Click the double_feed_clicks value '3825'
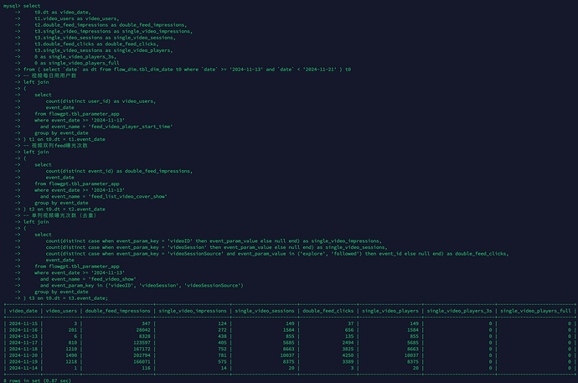Viewport: 578px width, 383px height. pyautogui.click(x=348, y=349)
